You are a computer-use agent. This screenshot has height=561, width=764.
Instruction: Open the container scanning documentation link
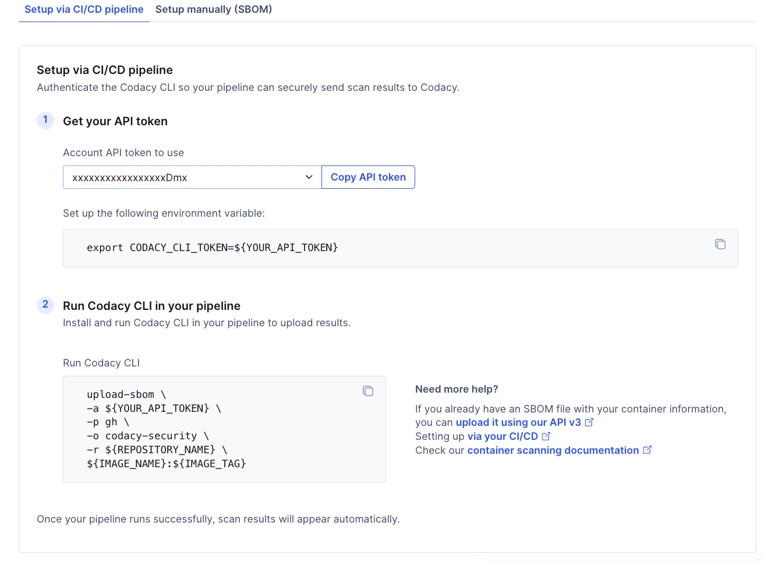(552, 450)
